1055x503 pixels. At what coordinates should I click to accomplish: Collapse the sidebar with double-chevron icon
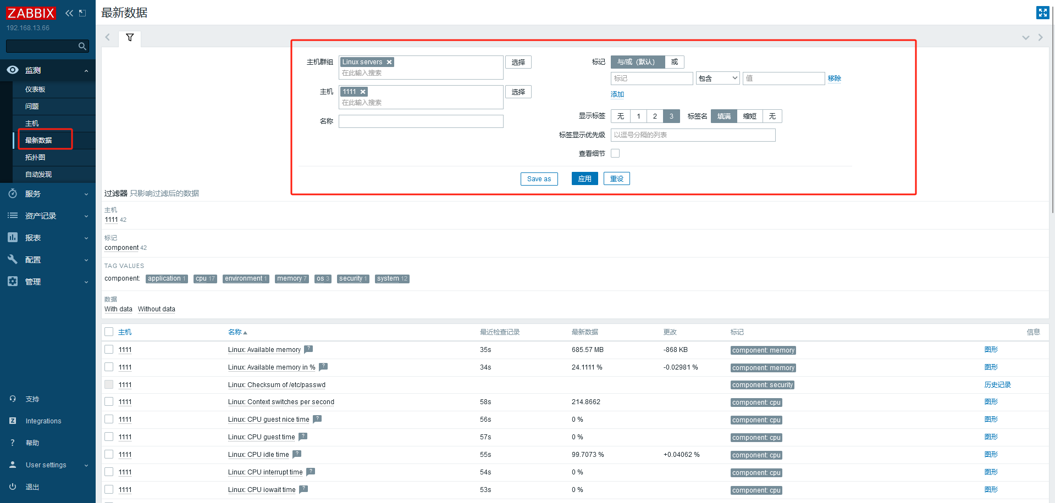pos(69,13)
